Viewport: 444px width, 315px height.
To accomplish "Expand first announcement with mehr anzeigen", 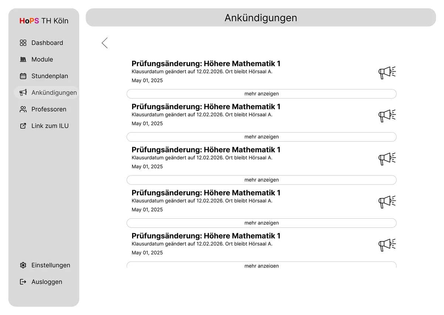I will point(262,94).
